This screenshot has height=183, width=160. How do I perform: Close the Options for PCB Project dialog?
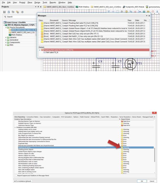point(154,113)
